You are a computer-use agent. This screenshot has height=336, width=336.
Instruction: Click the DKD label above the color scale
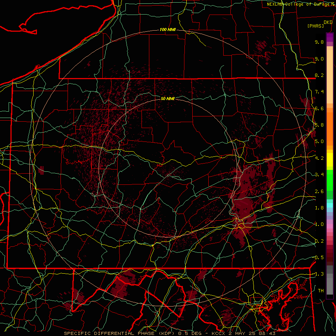328,22
